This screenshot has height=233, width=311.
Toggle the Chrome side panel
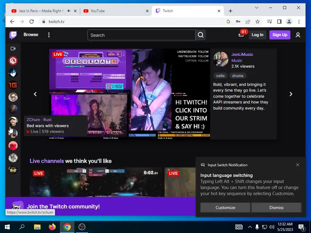[279, 22]
